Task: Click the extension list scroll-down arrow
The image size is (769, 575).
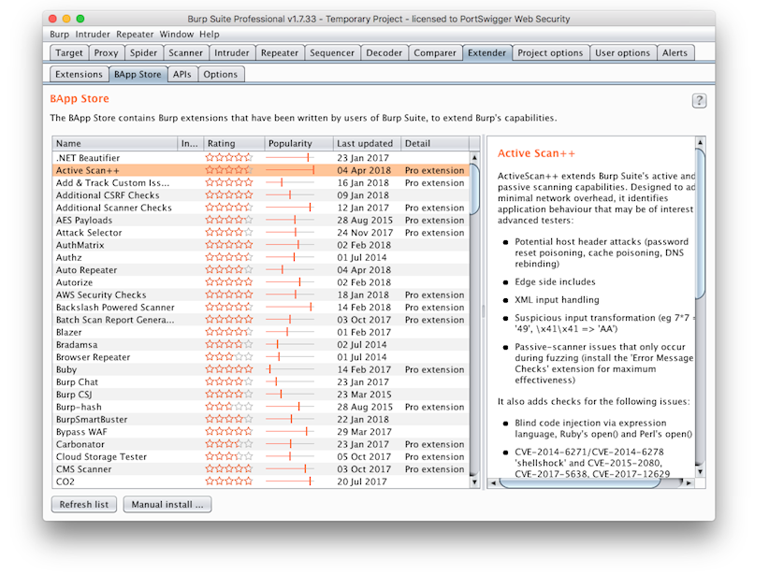Action: [x=474, y=482]
